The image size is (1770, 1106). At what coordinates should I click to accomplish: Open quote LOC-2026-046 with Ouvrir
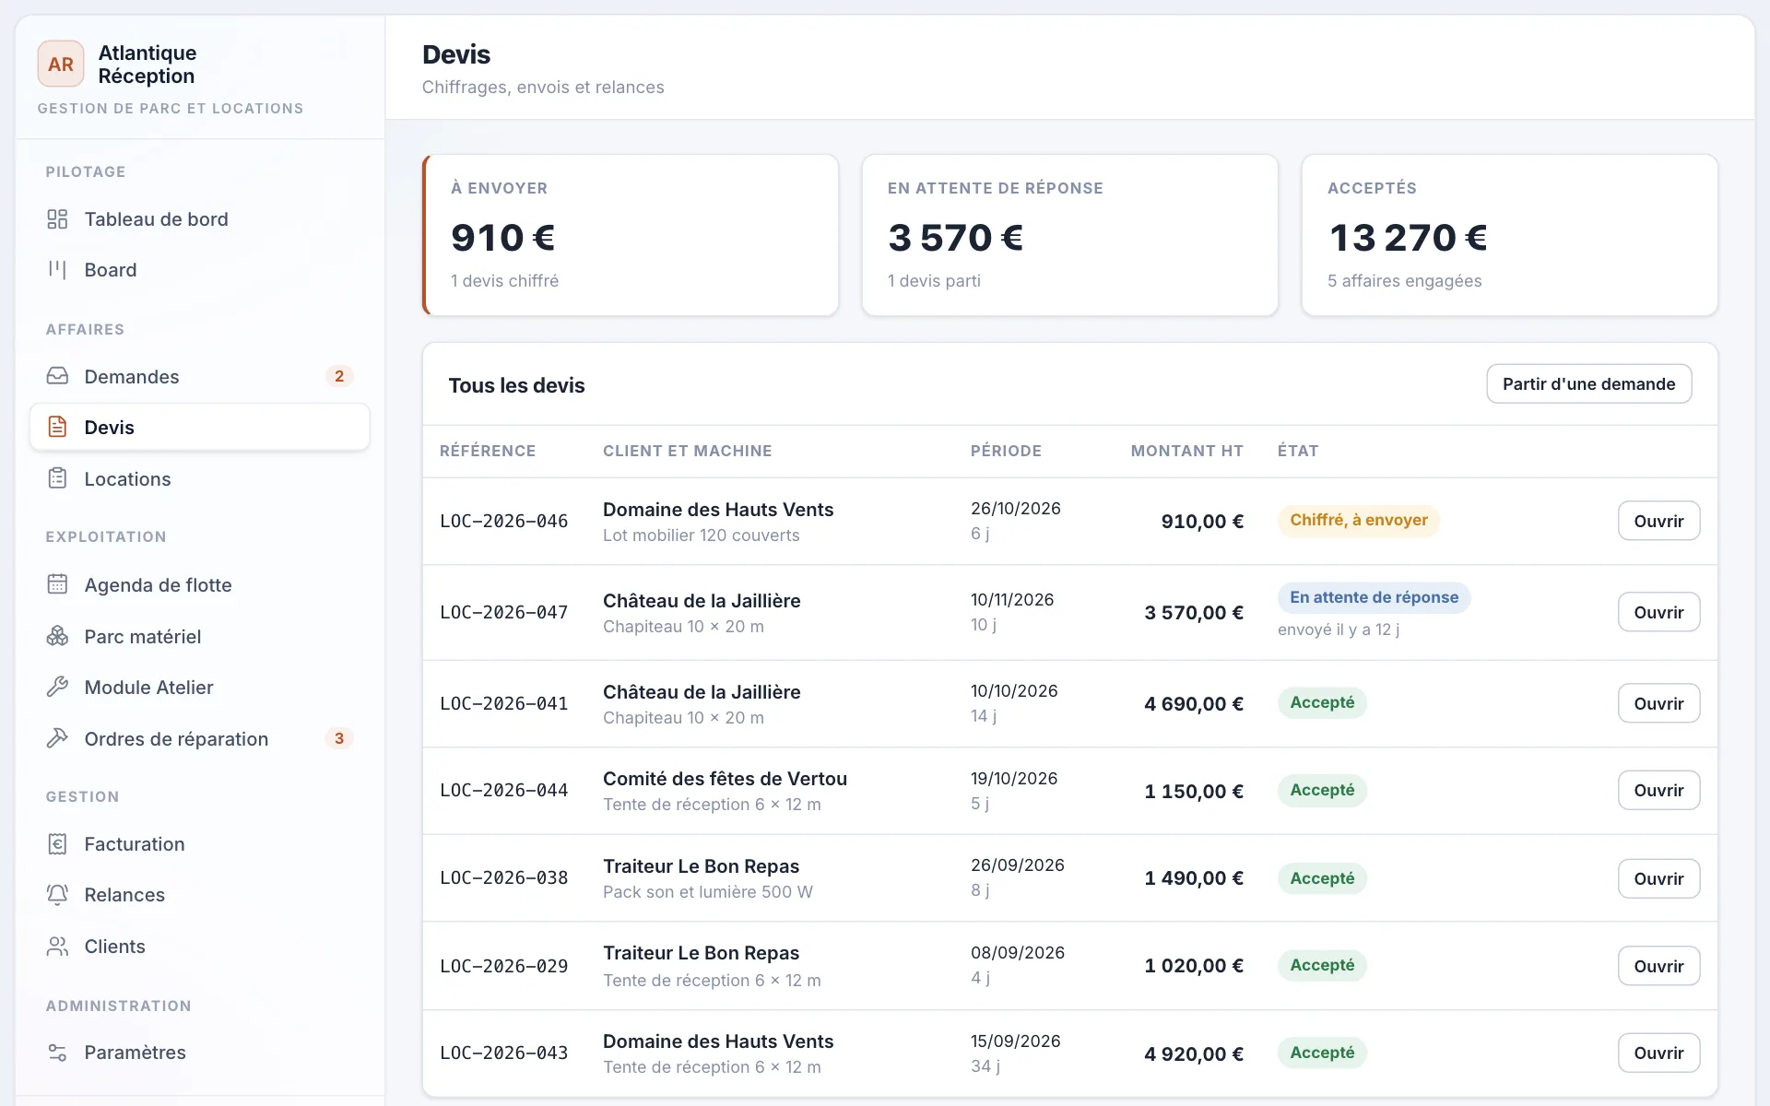[1658, 521]
